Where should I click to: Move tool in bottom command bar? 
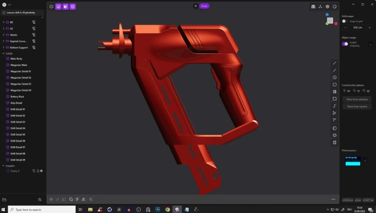coord(51,199)
